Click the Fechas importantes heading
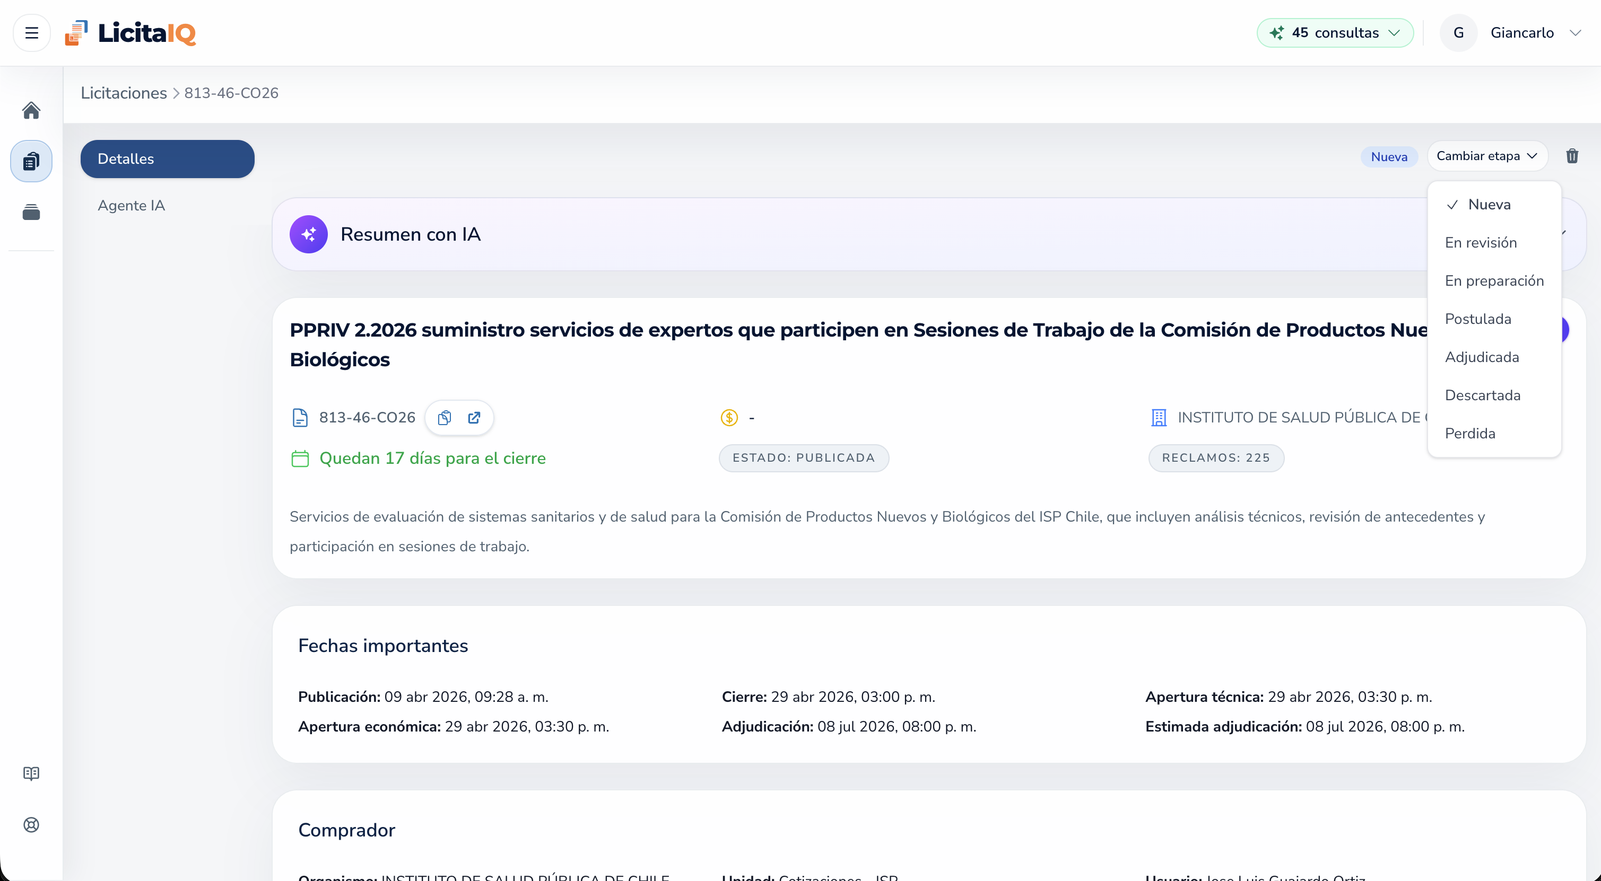 click(x=383, y=646)
